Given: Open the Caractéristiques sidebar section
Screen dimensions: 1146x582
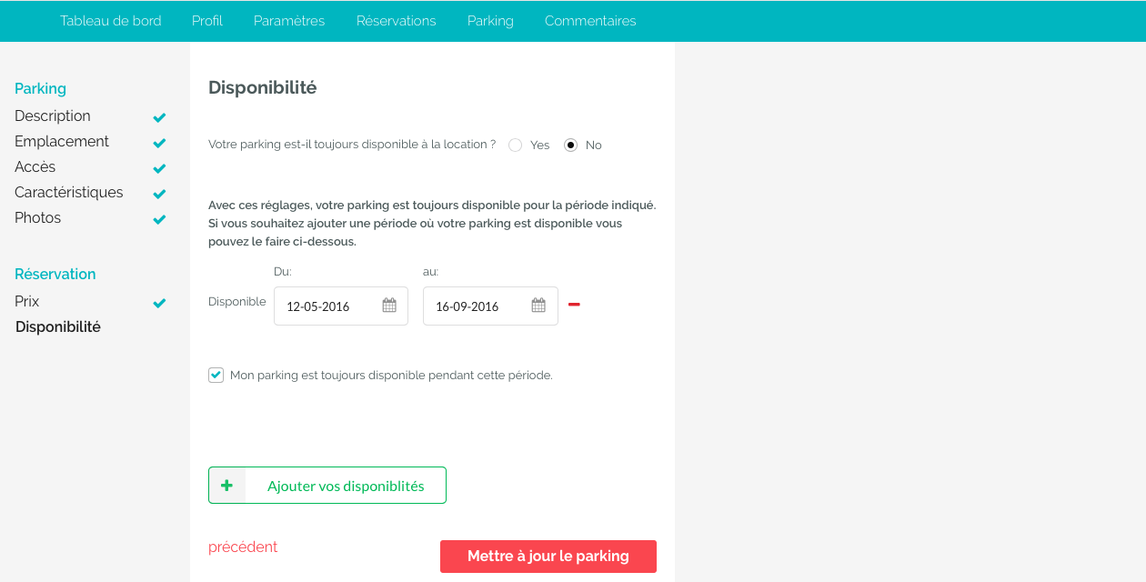Looking at the screenshot, I should [69, 193].
